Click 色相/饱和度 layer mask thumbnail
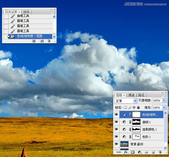The image size is (169, 157). pyautogui.click(x=136, y=115)
